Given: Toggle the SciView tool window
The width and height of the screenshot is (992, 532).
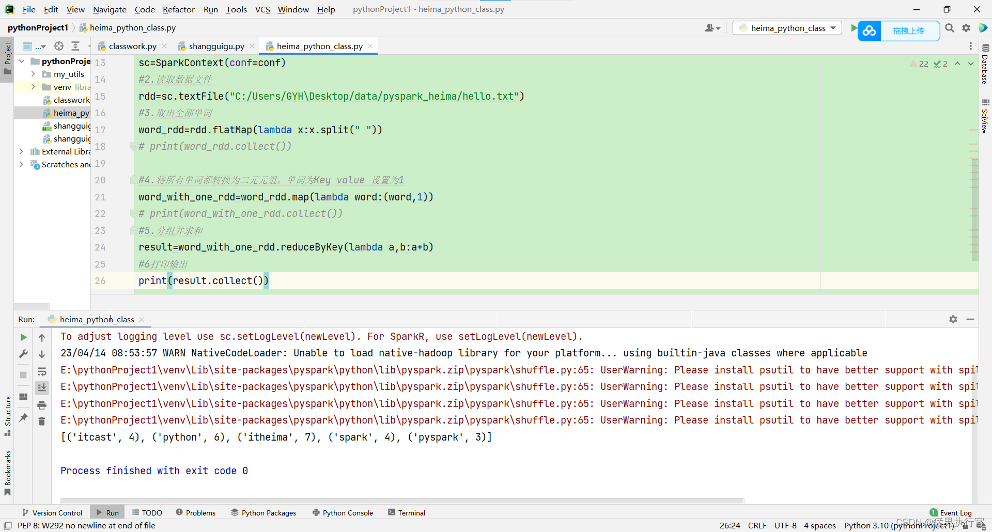Looking at the screenshot, I should (985, 116).
